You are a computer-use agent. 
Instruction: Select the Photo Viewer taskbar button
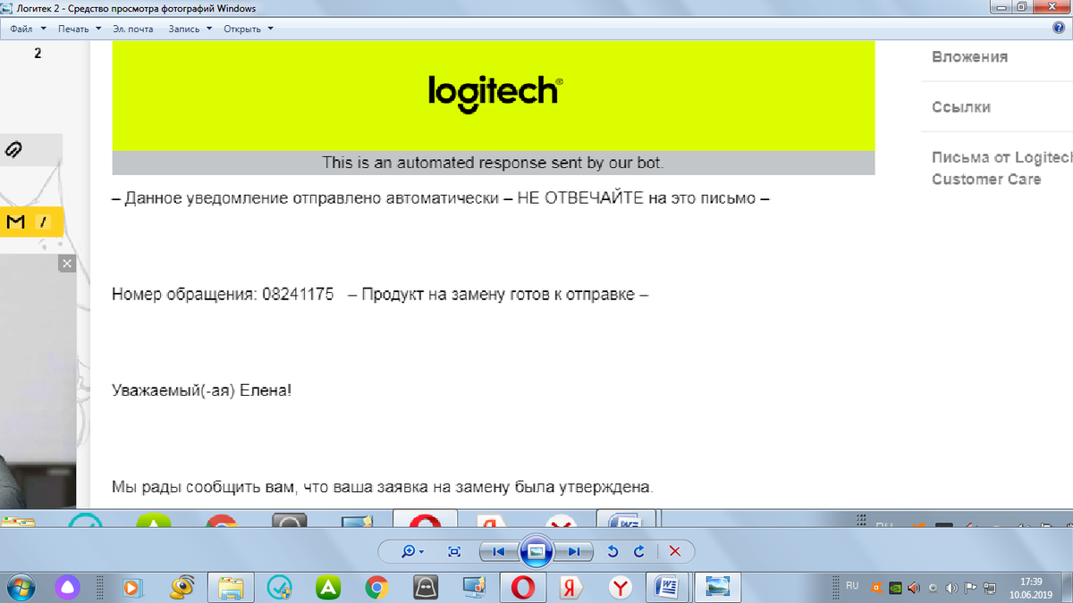coord(718,587)
